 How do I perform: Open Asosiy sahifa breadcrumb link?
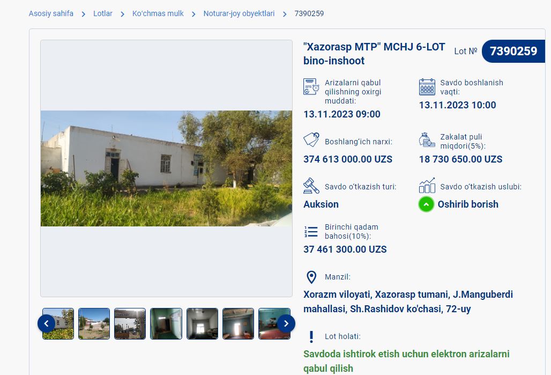pos(51,14)
